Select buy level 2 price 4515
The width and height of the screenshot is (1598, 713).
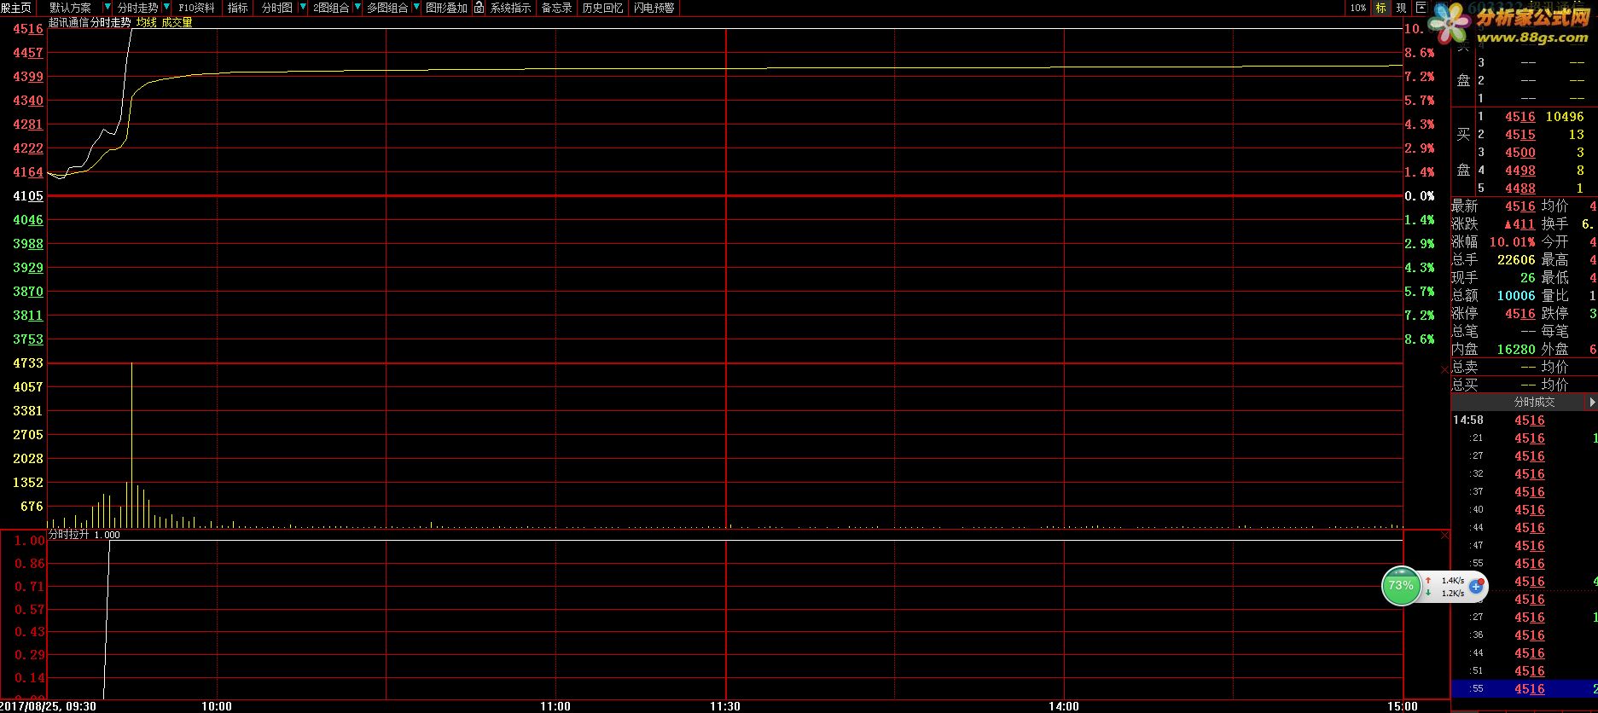(x=1520, y=135)
